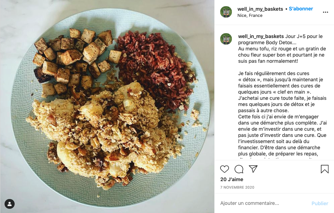Viewport: 334px width, 213px height.
Task: Select the food plate photo
Action: 107,107
